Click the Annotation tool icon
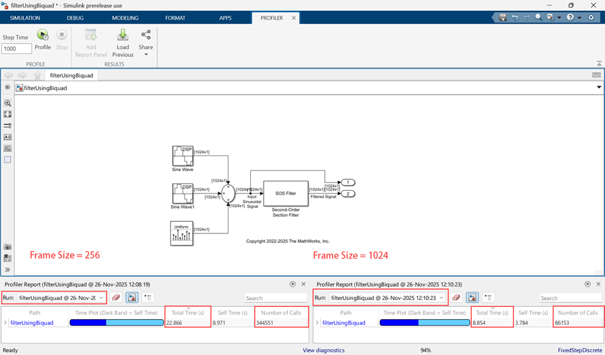The height and width of the screenshot is (355, 605). tap(7, 137)
